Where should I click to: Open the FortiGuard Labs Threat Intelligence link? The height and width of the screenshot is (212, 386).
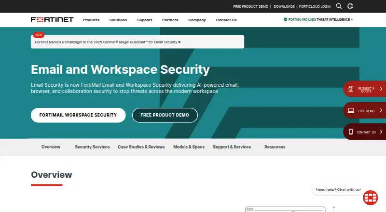coord(318,19)
